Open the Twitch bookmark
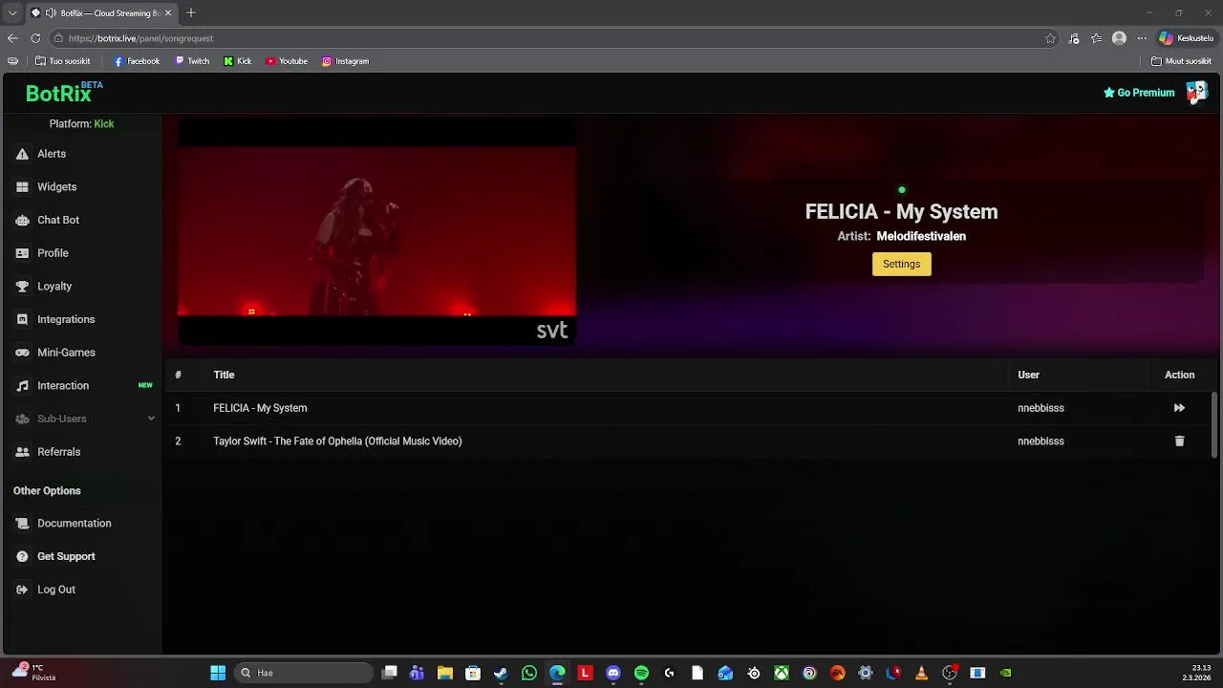This screenshot has width=1223, height=688. (192, 61)
